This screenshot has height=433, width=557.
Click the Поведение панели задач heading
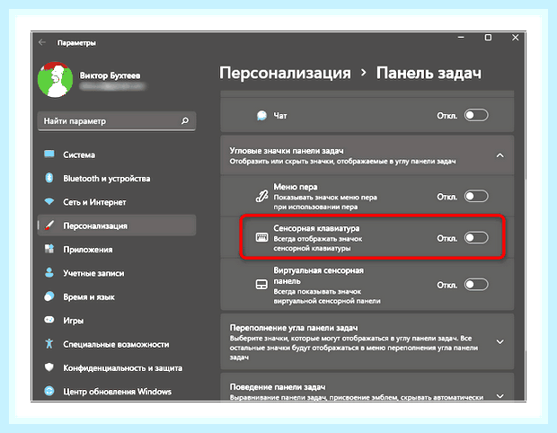click(x=278, y=387)
